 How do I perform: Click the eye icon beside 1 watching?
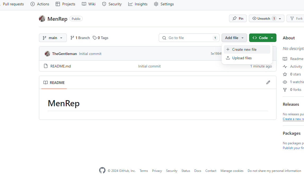pos(285,82)
